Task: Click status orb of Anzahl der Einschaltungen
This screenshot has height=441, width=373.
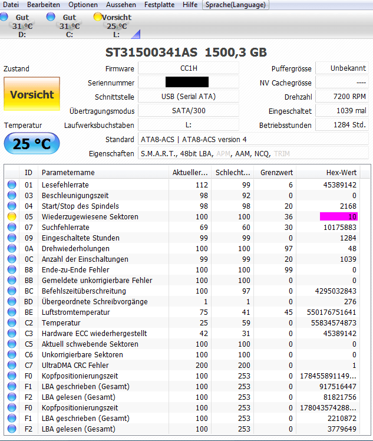Action: [12, 259]
